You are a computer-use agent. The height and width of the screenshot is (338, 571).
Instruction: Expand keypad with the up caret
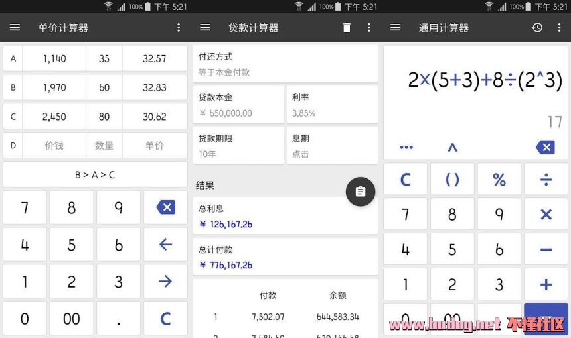click(x=452, y=147)
